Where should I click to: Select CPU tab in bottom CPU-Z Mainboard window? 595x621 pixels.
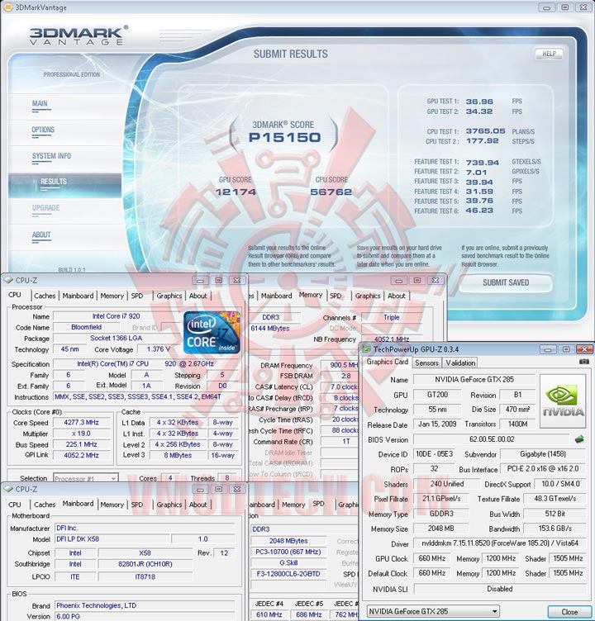tap(15, 505)
